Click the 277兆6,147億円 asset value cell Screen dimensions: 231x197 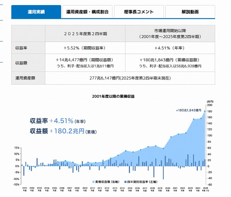point(130,78)
